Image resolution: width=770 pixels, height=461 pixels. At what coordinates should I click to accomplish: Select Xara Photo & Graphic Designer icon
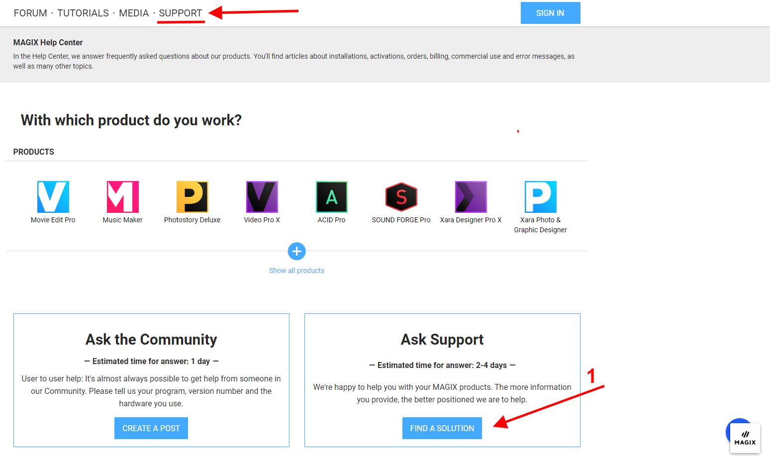pyautogui.click(x=541, y=197)
